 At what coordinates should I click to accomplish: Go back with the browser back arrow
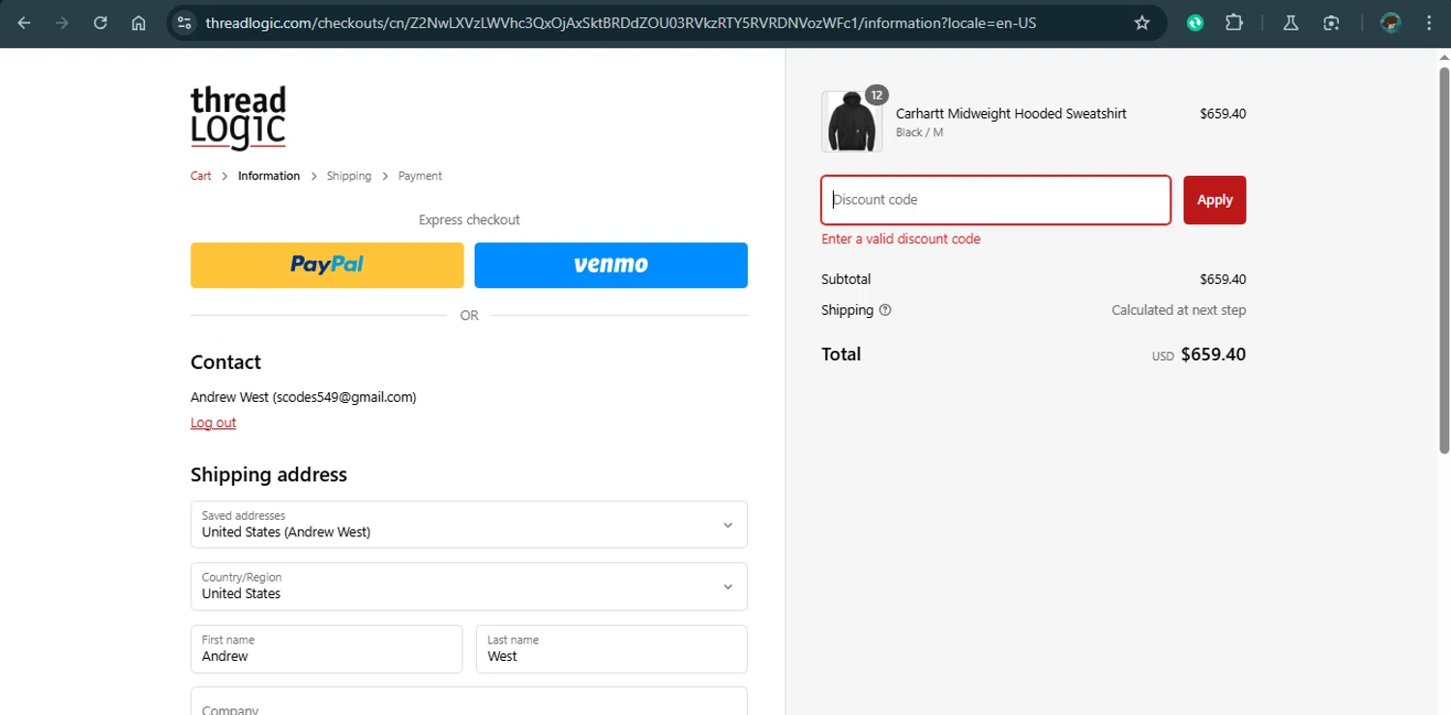coord(24,23)
